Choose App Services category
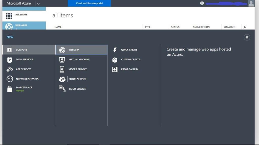The height and width of the screenshot is (145, 259). pyautogui.click(x=29, y=69)
